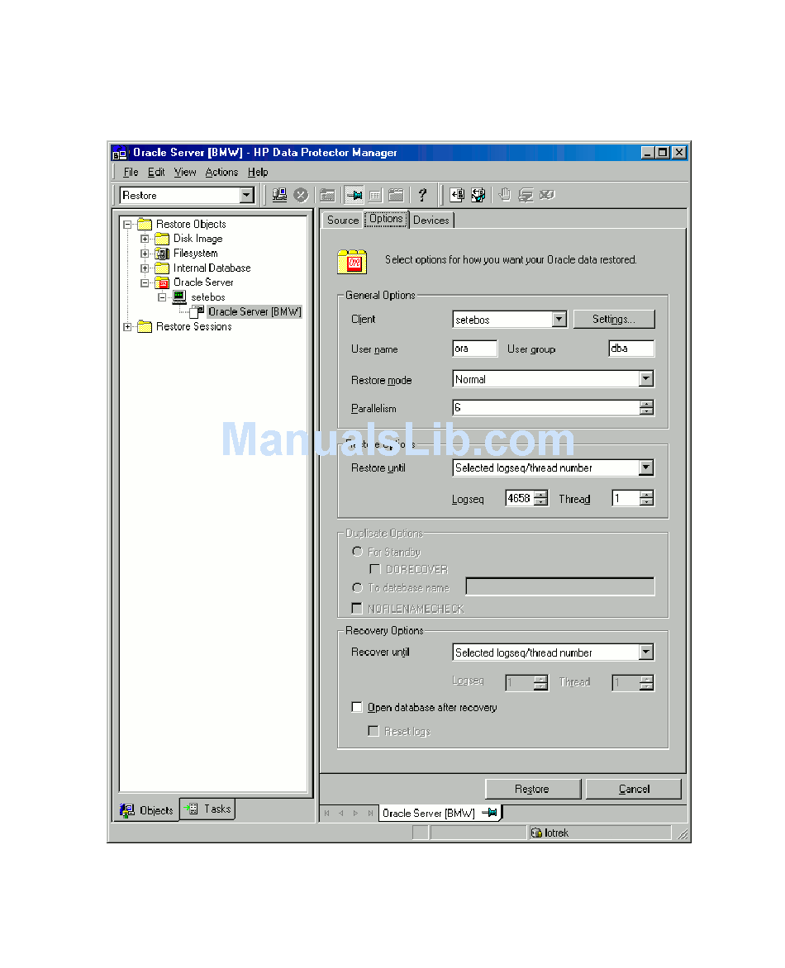Switch to the Source tab
The image size is (785, 968).
343,220
